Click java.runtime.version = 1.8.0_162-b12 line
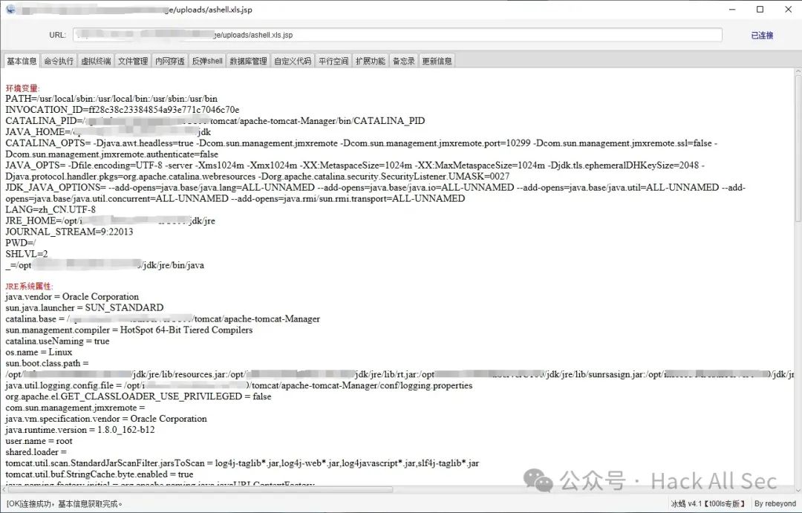This screenshot has width=802, height=513. click(x=79, y=430)
